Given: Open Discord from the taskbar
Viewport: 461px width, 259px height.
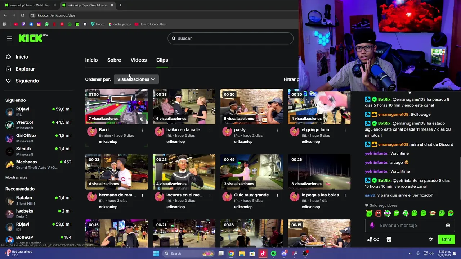Looking at the screenshot, I should 284,254.
